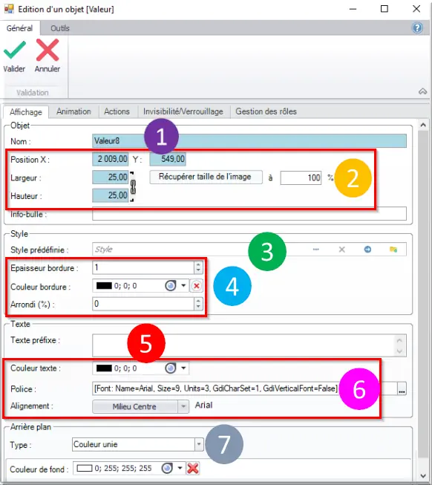
Task: Remove the border color with the red X button
Action: pyautogui.click(x=196, y=286)
